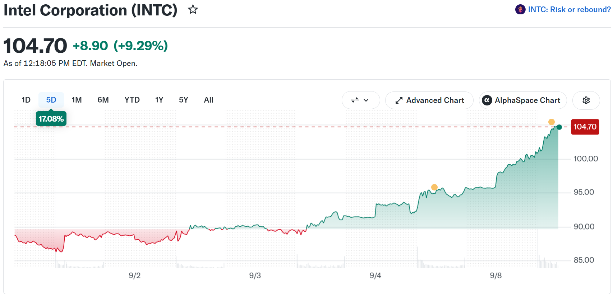Open the chart type dropdown
613x297 pixels.
click(360, 100)
